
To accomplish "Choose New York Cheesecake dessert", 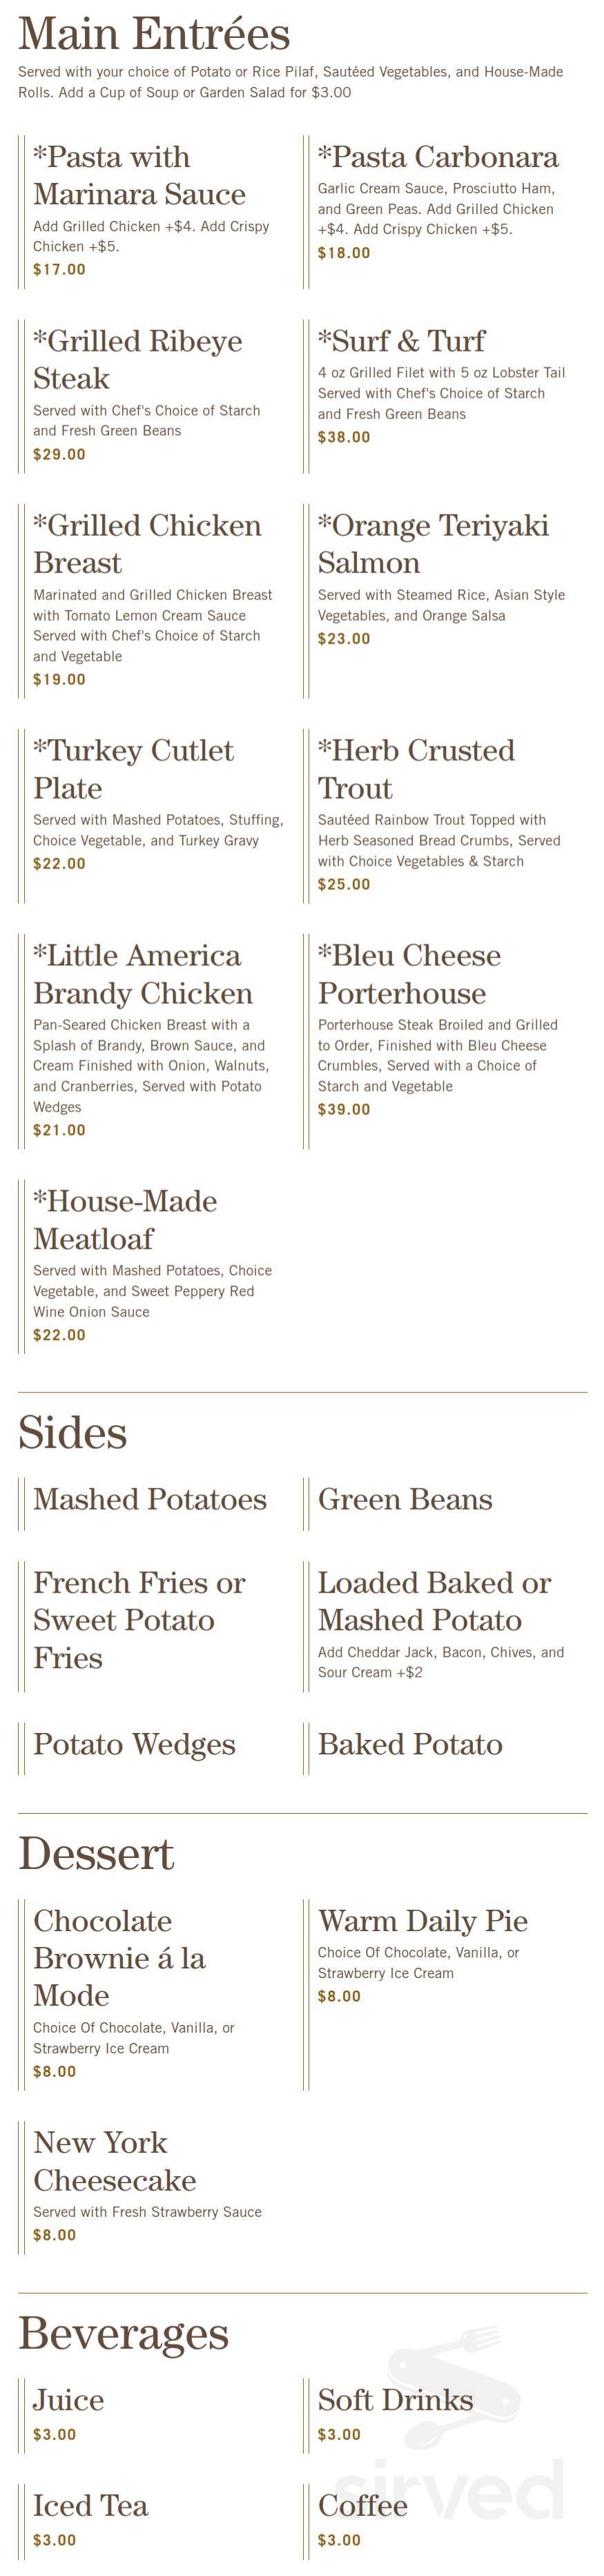I will pos(114,2160).
